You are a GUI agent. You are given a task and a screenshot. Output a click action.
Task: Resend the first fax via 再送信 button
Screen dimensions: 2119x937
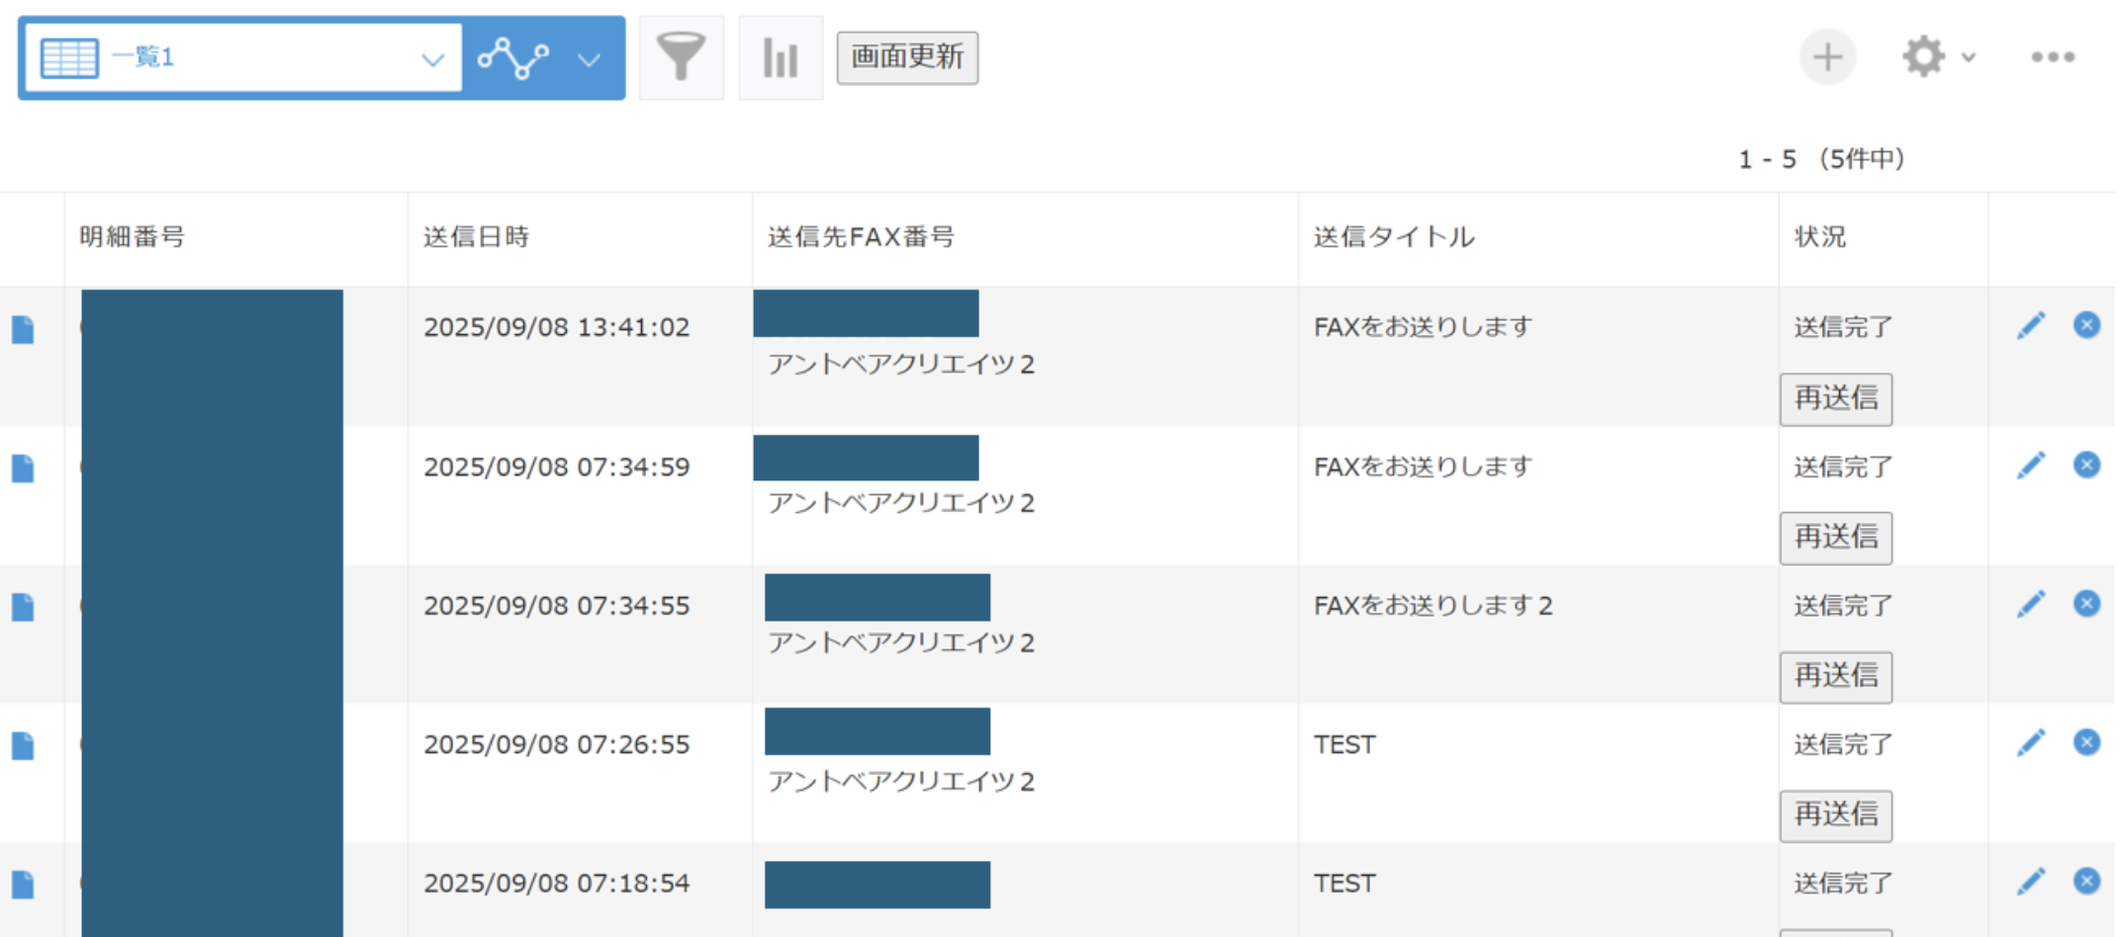pyautogui.click(x=1835, y=399)
